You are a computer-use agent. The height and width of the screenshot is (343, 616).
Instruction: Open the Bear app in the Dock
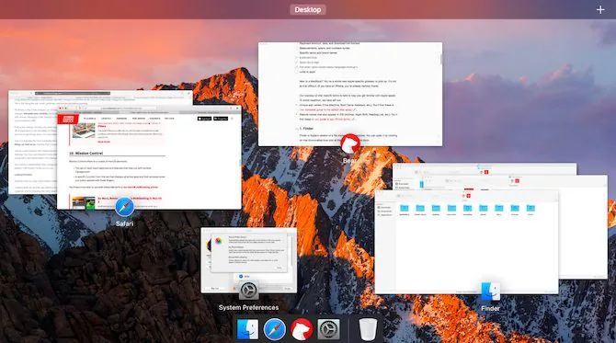[x=302, y=329]
